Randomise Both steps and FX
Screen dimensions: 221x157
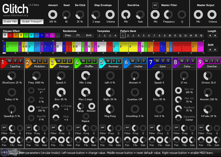point(89,35)
